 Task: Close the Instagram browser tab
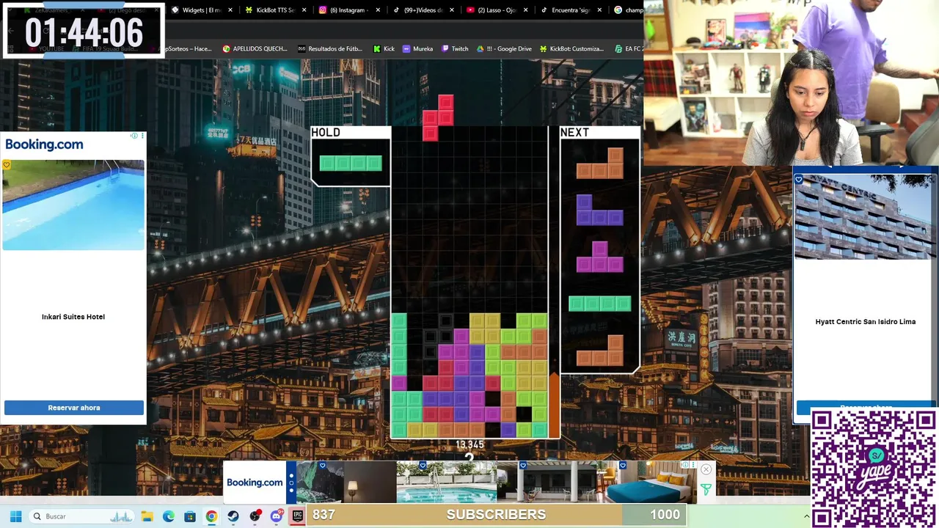[379, 10]
